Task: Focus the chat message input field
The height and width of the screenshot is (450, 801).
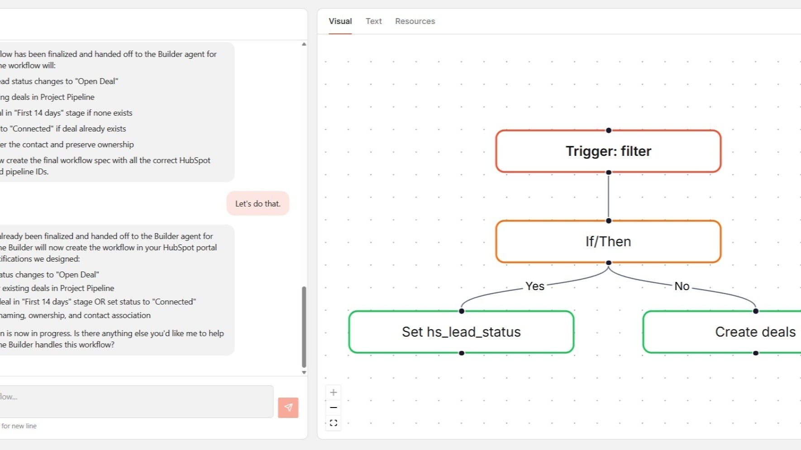Action: 136,402
